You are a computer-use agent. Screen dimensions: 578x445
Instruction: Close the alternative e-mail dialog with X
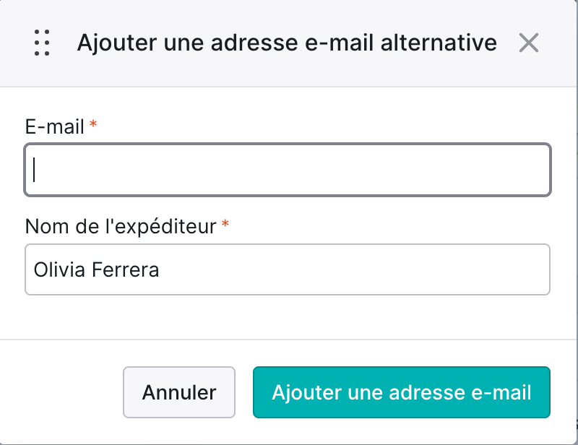(x=529, y=43)
